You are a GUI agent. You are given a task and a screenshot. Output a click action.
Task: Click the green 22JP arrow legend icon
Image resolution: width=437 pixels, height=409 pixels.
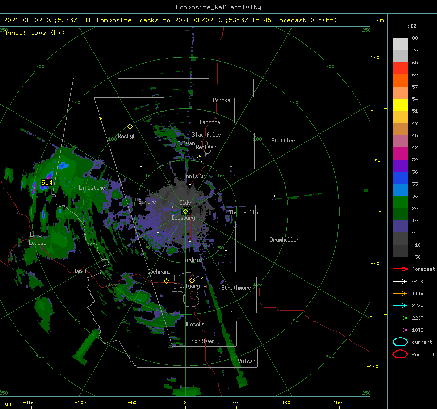pyautogui.click(x=400, y=318)
